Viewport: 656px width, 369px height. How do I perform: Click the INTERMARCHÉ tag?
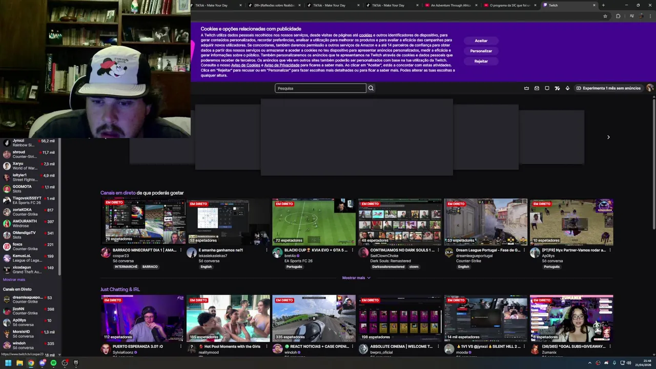coord(126,266)
